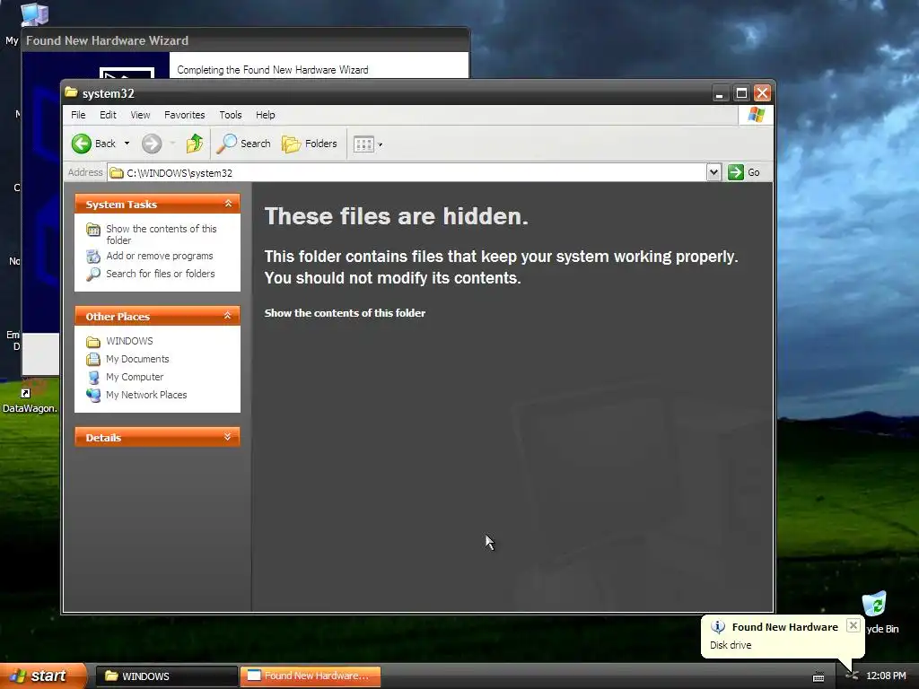Open the Search pane from the toolbar
The image size is (919, 689).
point(243,144)
